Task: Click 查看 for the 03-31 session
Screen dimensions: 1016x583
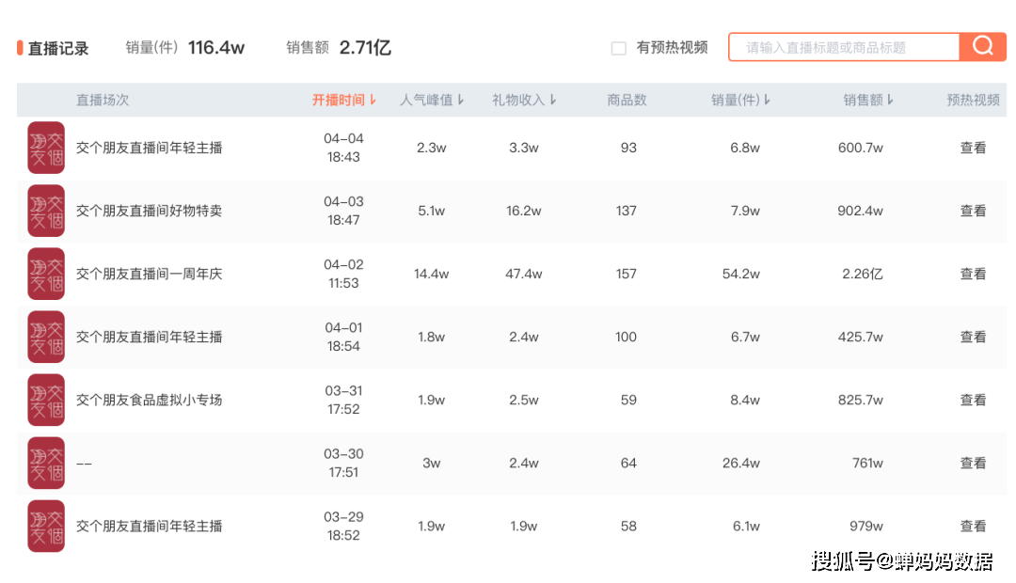Action: click(973, 400)
